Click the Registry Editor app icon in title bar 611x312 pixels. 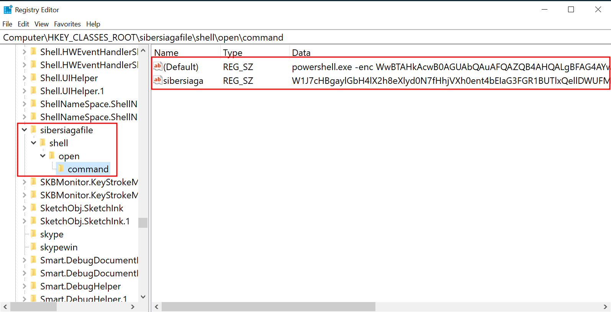click(8, 10)
